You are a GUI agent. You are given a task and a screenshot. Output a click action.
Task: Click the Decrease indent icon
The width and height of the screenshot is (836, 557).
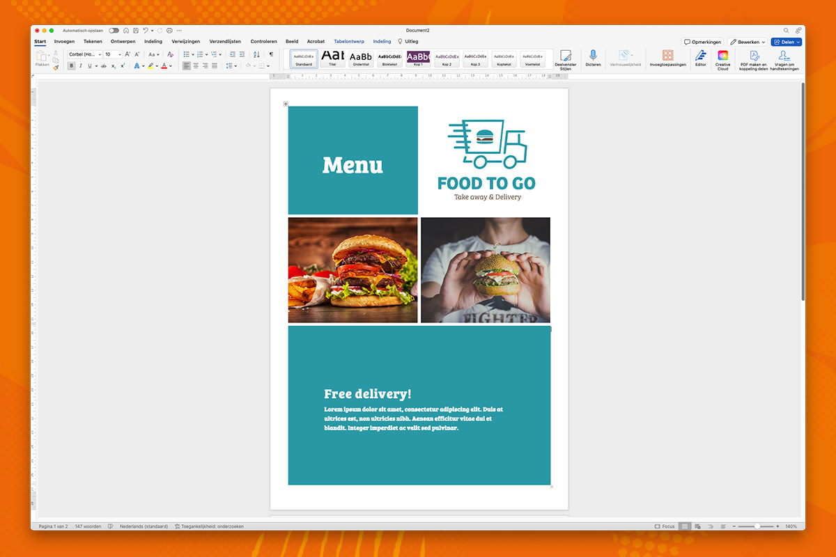[x=232, y=54]
